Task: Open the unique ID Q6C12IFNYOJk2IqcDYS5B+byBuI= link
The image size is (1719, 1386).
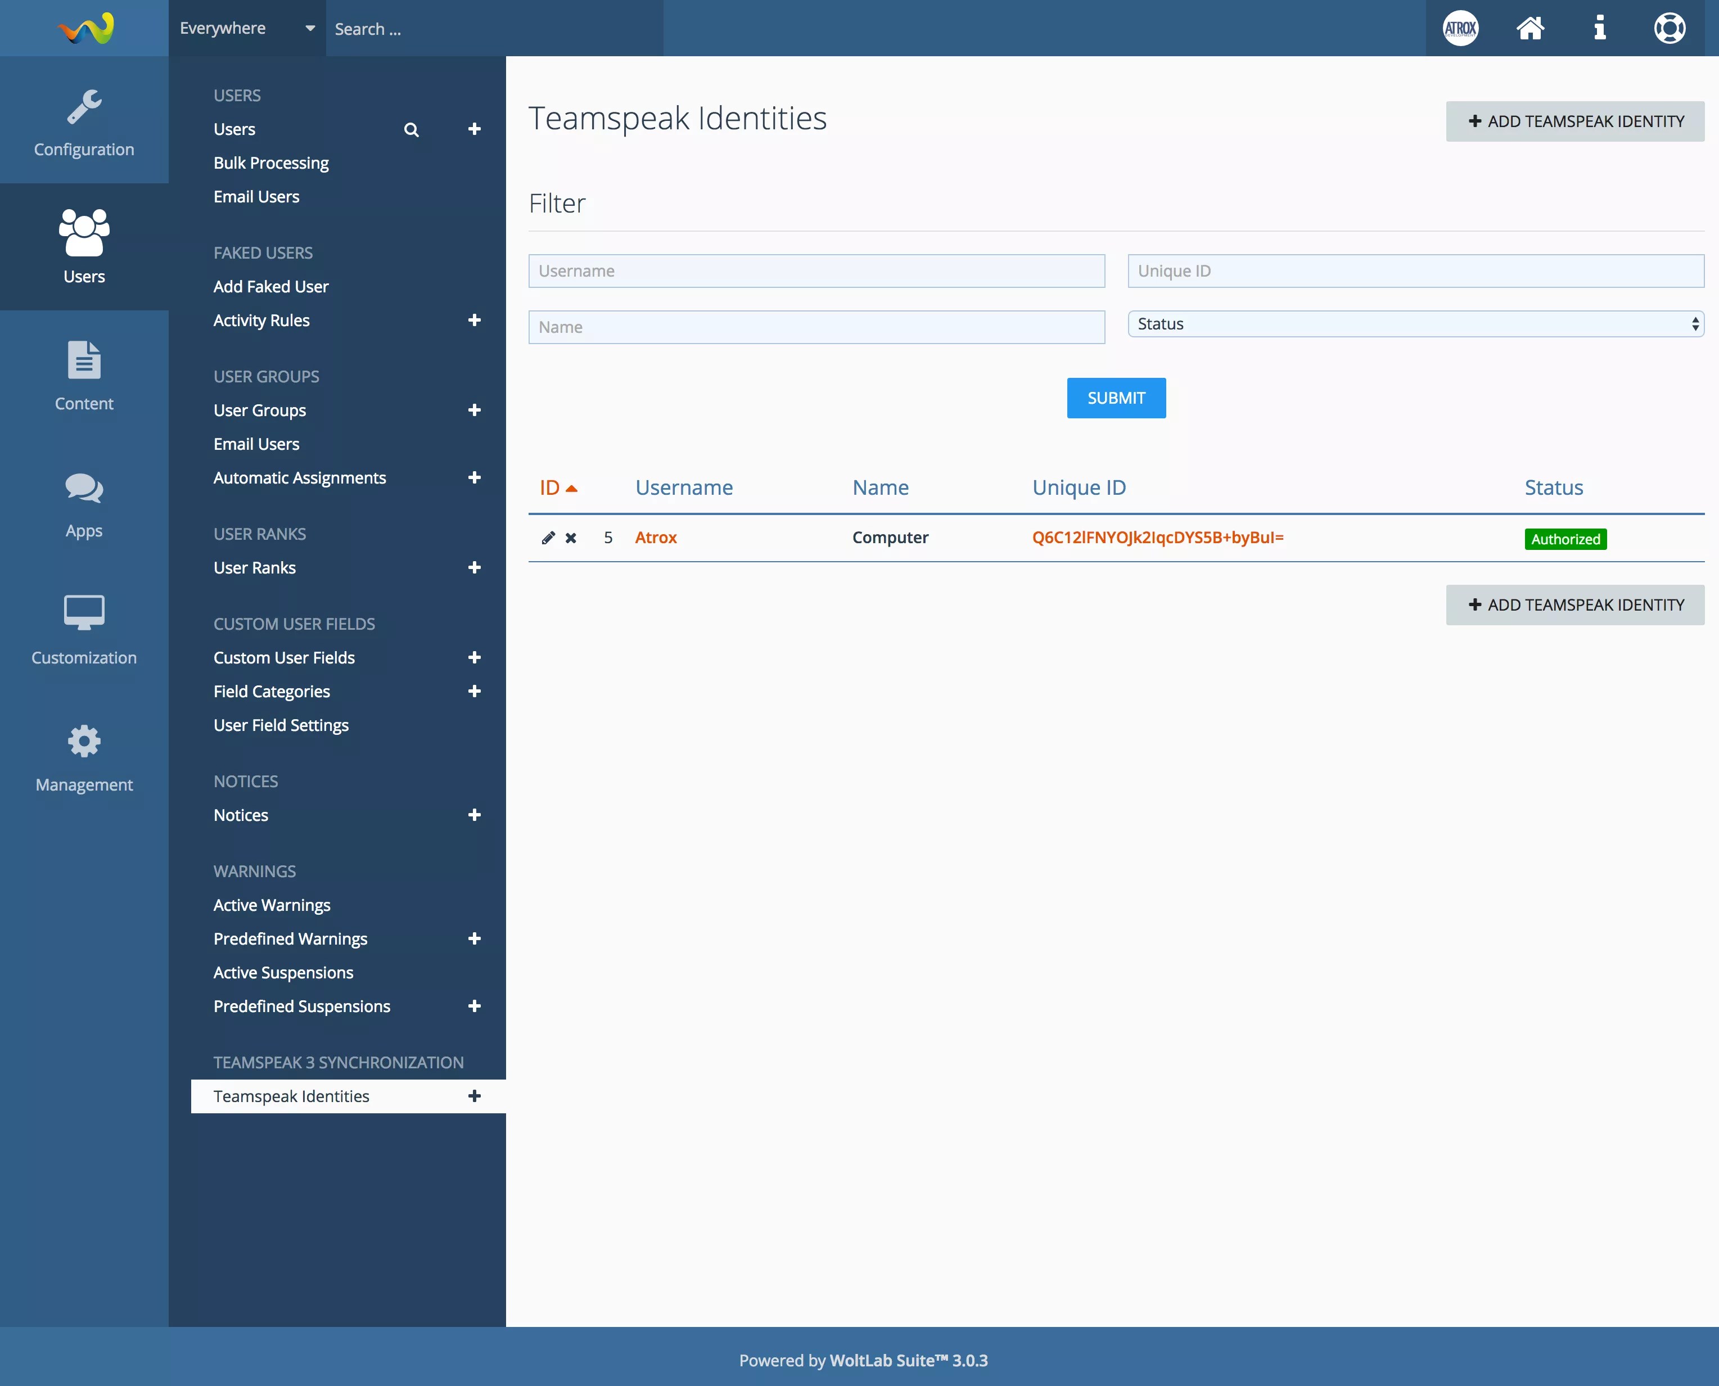Action: pyautogui.click(x=1158, y=538)
